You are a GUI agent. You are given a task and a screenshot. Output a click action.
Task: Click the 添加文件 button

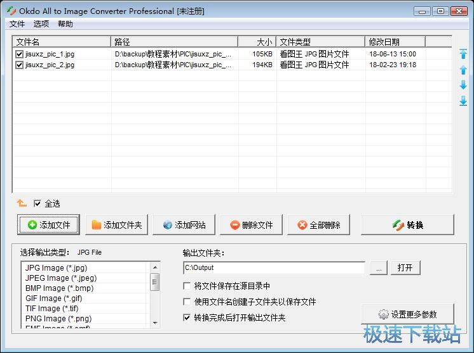click(x=49, y=224)
